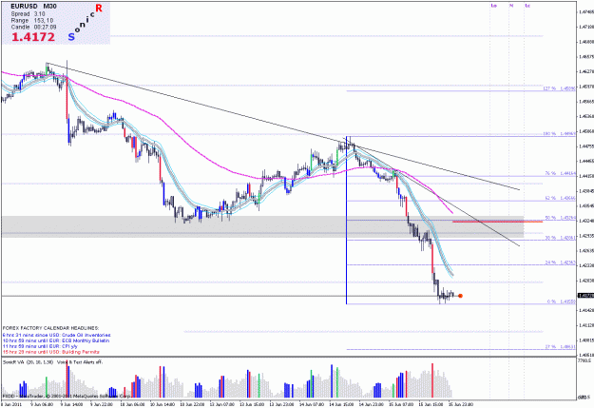
Task: Click the 13 Jun 07:00 time axis label
Action: [x=221, y=404]
